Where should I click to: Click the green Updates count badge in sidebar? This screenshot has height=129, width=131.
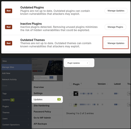tap(12, 100)
